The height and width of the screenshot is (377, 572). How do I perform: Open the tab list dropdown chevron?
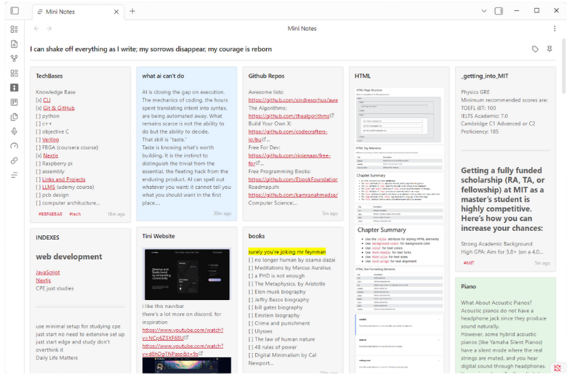coord(484,11)
